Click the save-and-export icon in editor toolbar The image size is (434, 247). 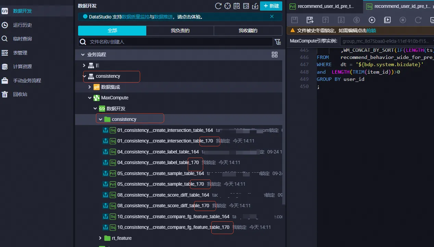click(310, 20)
